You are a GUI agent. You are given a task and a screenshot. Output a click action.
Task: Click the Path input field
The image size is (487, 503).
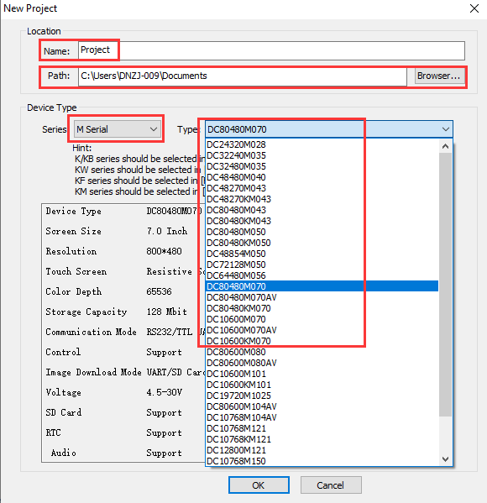click(243, 76)
